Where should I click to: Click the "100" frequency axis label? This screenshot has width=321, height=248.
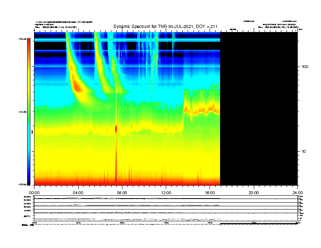pos(305,67)
